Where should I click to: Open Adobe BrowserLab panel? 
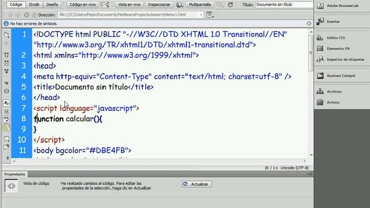tap(343, 6)
